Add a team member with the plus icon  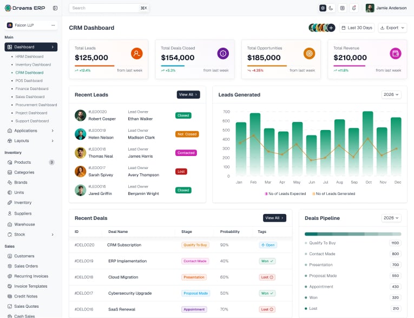331,28
